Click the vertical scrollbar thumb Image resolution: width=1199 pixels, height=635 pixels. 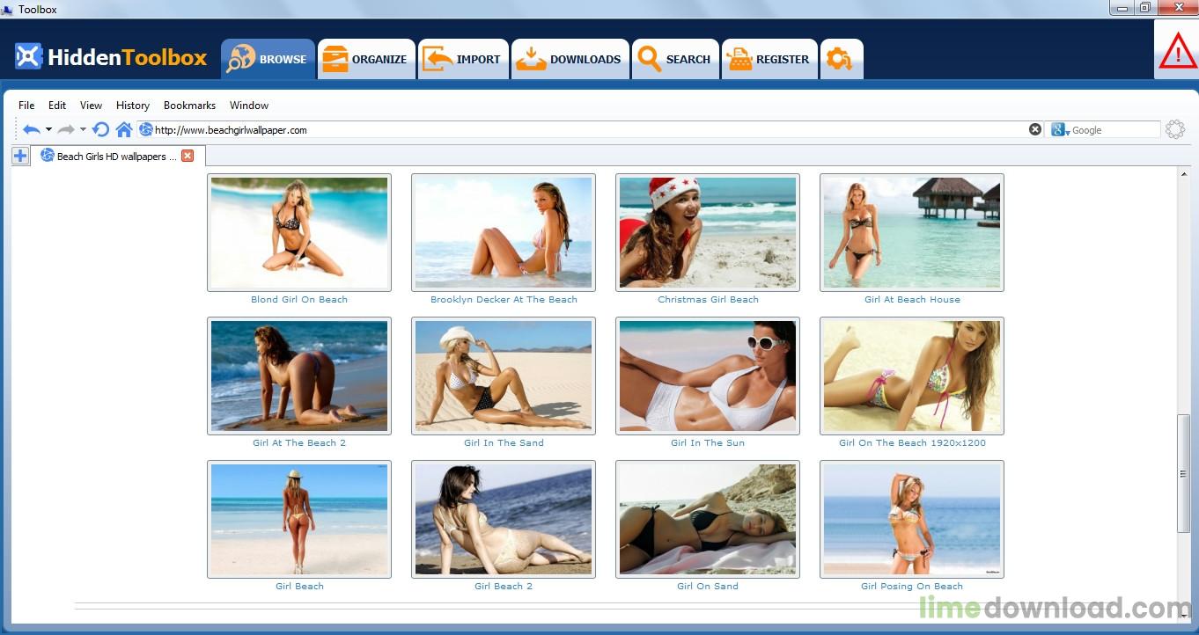[1183, 473]
